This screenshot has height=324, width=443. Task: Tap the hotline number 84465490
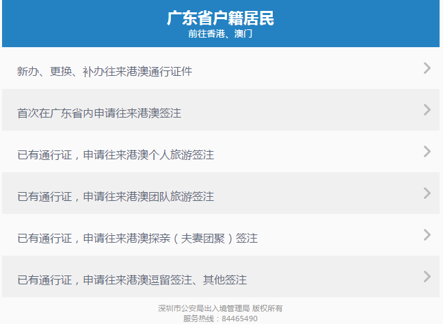click(x=239, y=319)
